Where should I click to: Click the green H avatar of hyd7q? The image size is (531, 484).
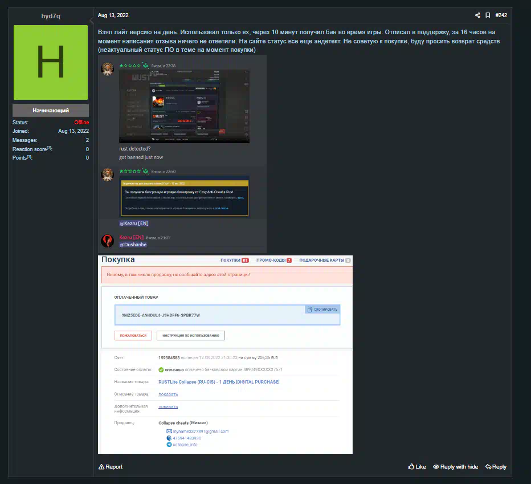click(x=51, y=62)
